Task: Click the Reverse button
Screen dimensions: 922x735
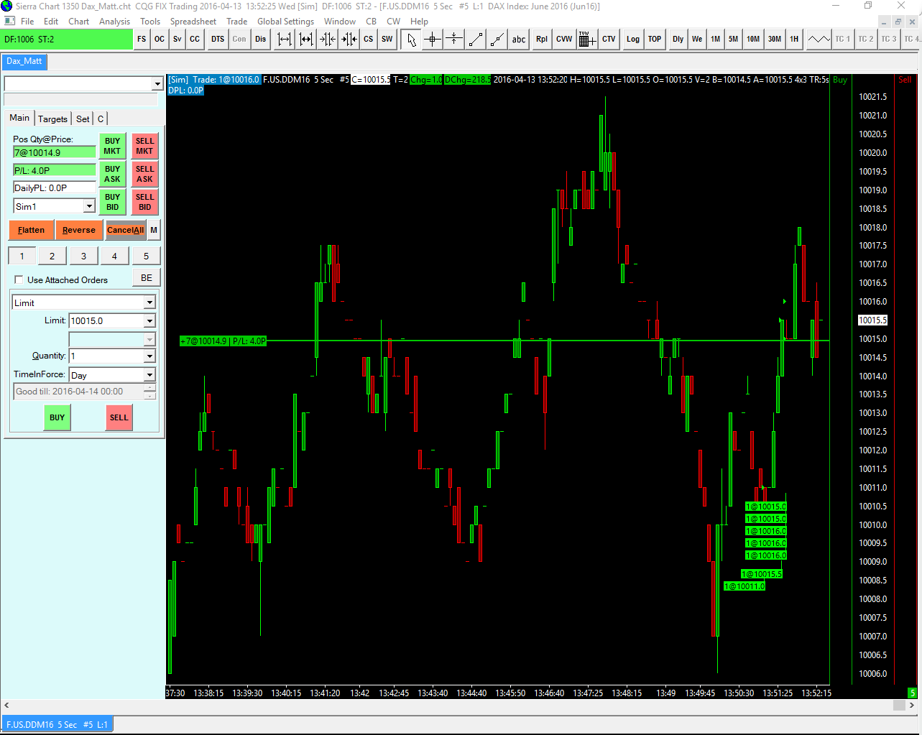Action: [79, 230]
